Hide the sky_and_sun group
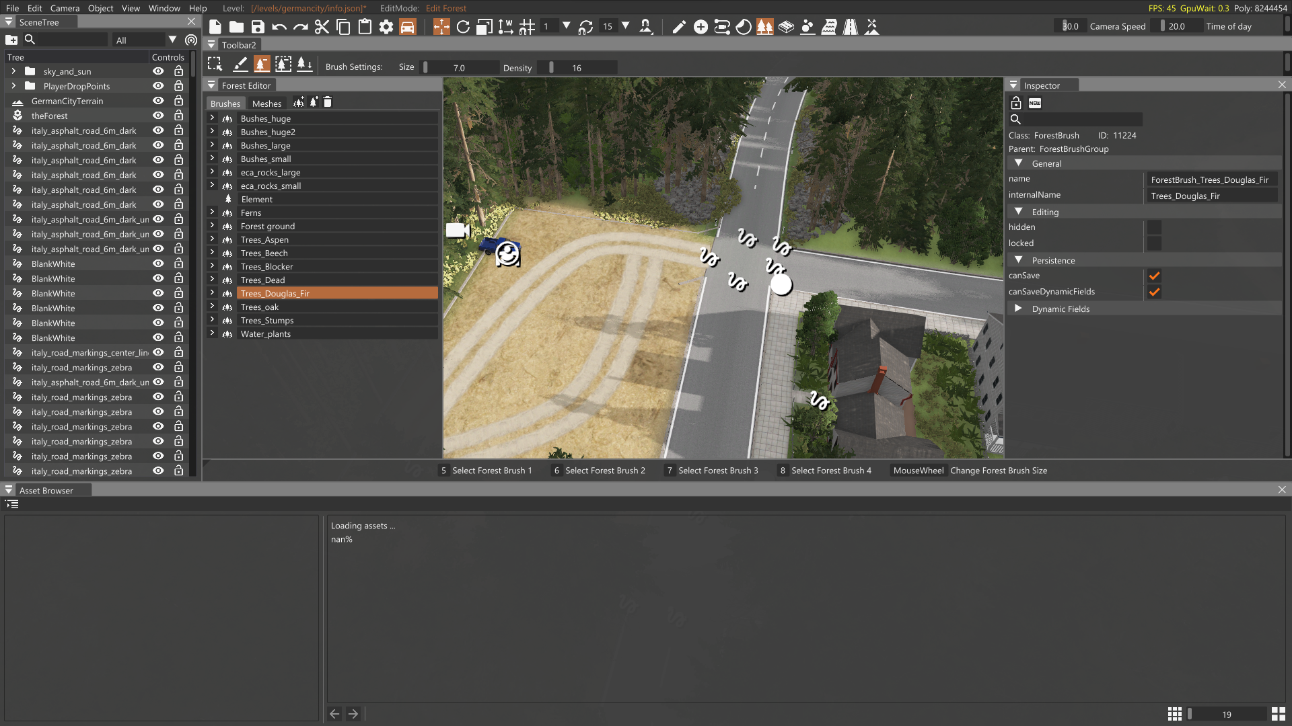Viewport: 1292px width, 726px height. point(158,71)
